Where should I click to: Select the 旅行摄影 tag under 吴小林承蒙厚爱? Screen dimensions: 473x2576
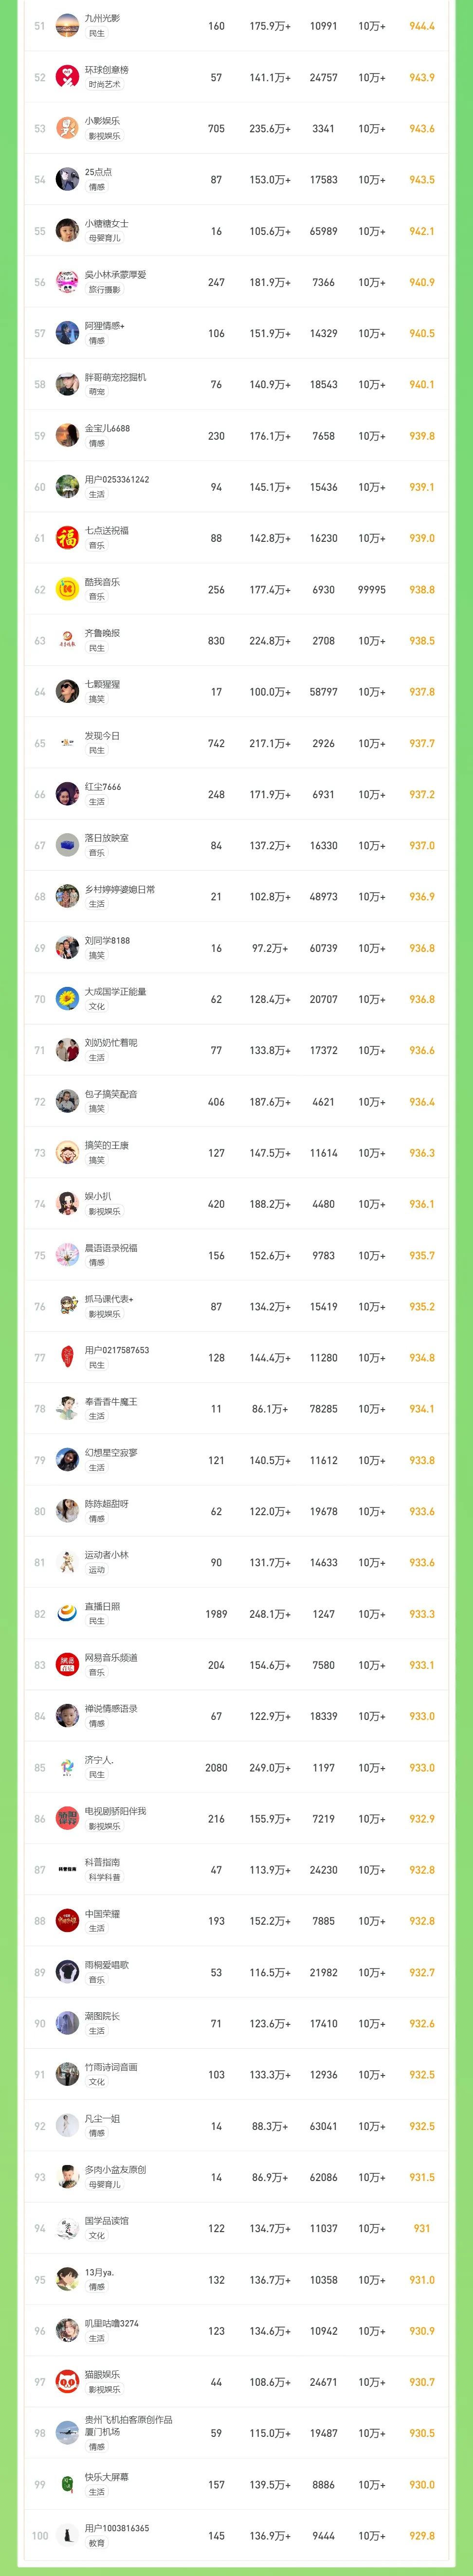(x=104, y=290)
